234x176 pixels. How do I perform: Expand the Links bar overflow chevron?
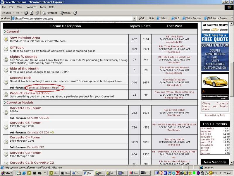coord(232,18)
